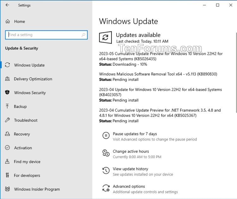Image resolution: width=237 pixels, height=199 pixels.
Task: Go to Windows Security page
Action: click(x=30, y=93)
